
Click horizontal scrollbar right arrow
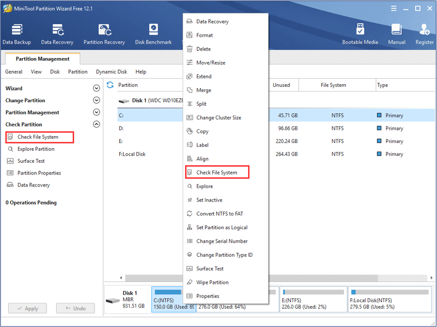click(x=431, y=278)
